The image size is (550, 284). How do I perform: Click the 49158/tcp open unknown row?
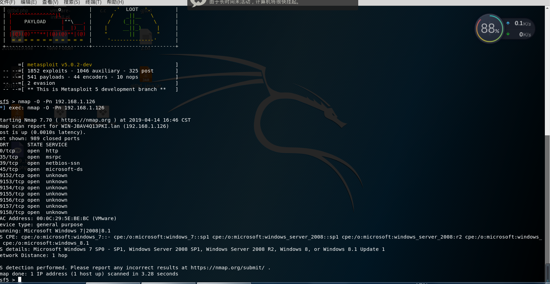point(34,212)
